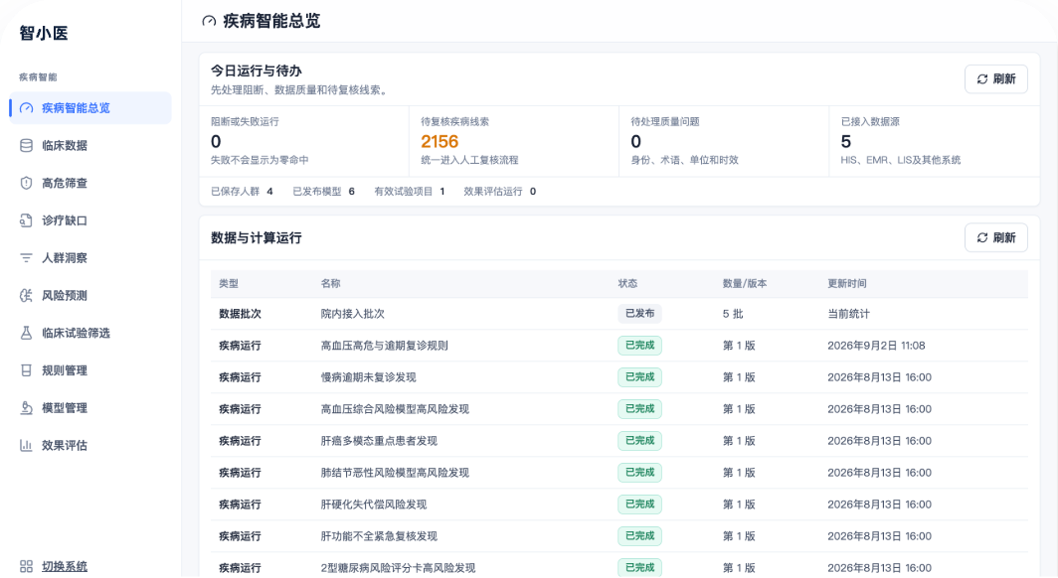Click the 已发布 status badge
The height and width of the screenshot is (578, 1058).
pyautogui.click(x=639, y=313)
